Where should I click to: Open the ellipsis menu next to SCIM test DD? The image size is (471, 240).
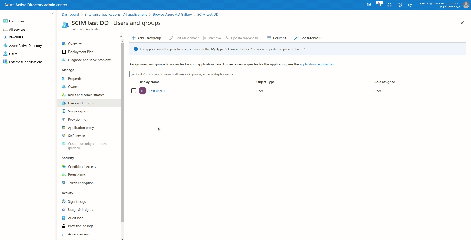pyautogui.click(x=169, y=23)
